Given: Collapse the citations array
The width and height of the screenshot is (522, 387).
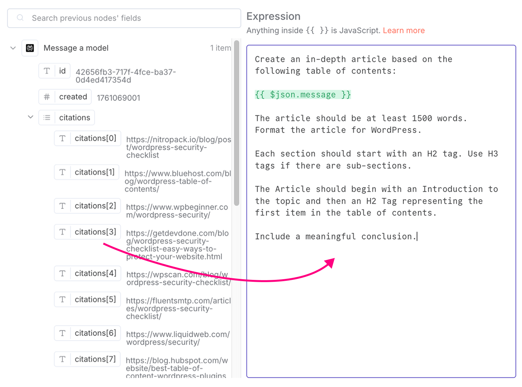Looking at the screenshot, I should [x=31, y=117].
